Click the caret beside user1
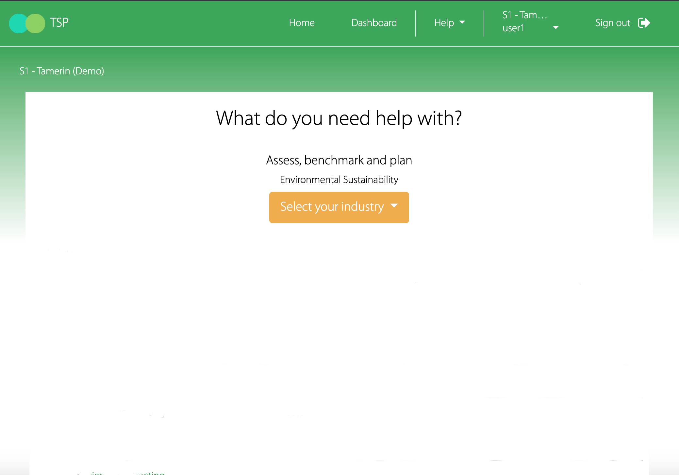The height and width of the screenshot is (475, 679). pyautogui.click(x=555, y=27)
